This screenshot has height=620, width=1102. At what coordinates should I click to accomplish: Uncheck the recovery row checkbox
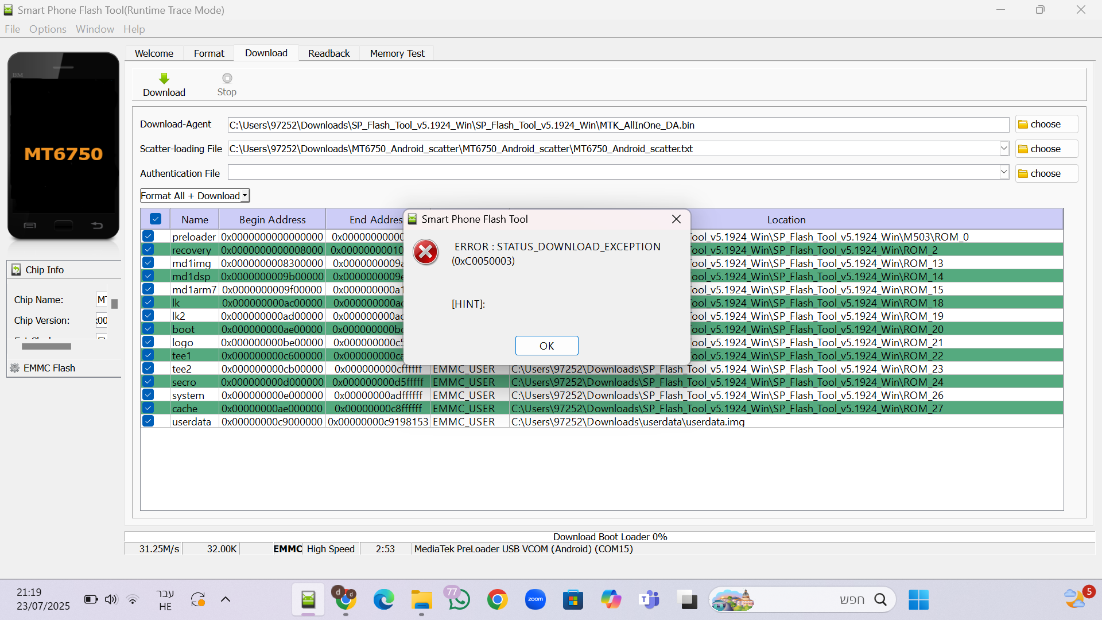[x=148, y=249]
